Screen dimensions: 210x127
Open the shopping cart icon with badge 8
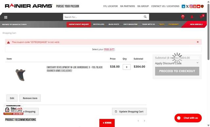(x=202, y=17)
